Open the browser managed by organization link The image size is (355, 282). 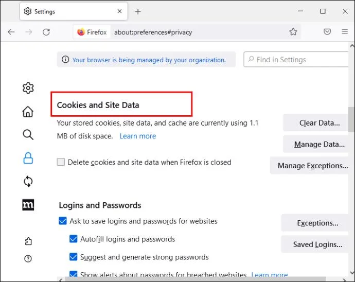tap(149, 60)
